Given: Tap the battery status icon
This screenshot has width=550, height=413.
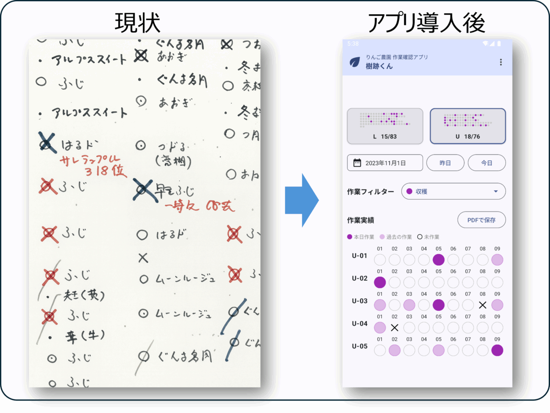Looking at the screenshot, I should coord(499,43).
